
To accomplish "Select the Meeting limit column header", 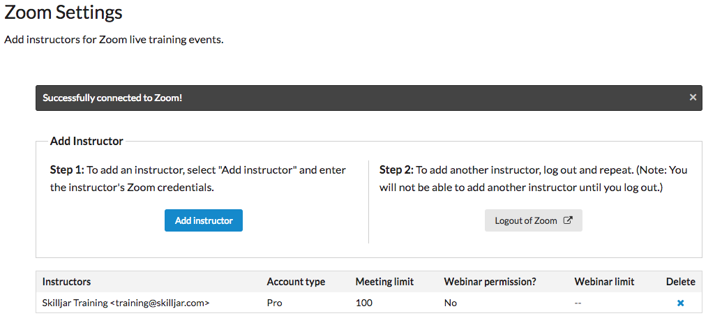I will [384, 282].
